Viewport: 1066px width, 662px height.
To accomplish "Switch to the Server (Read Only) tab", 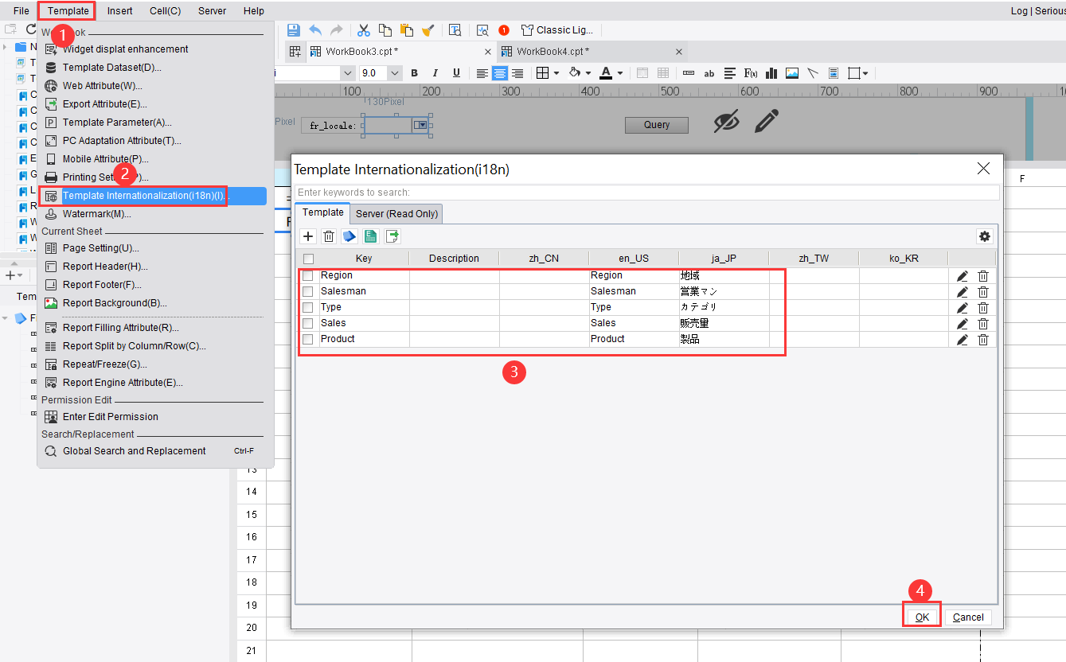I will [396, 213].
